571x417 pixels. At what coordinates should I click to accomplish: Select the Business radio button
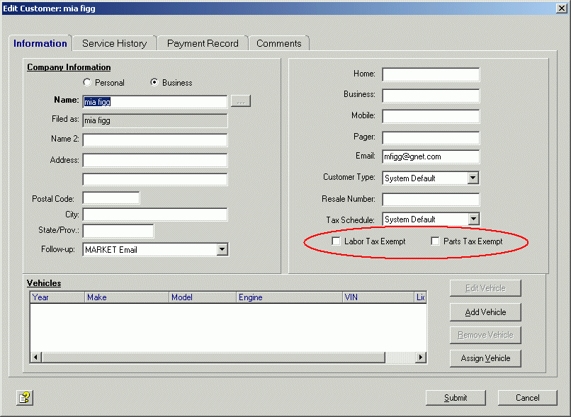[x=154, y=83]
